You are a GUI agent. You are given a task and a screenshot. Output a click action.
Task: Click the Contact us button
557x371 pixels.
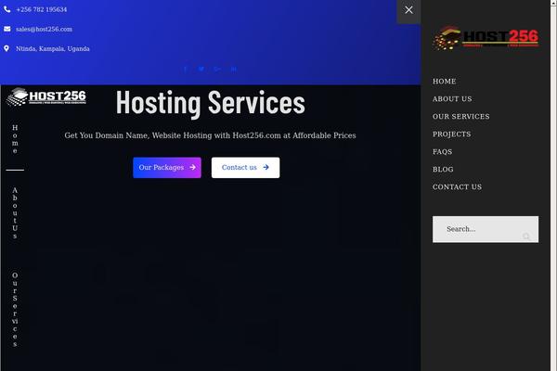[x=245, y=168]
